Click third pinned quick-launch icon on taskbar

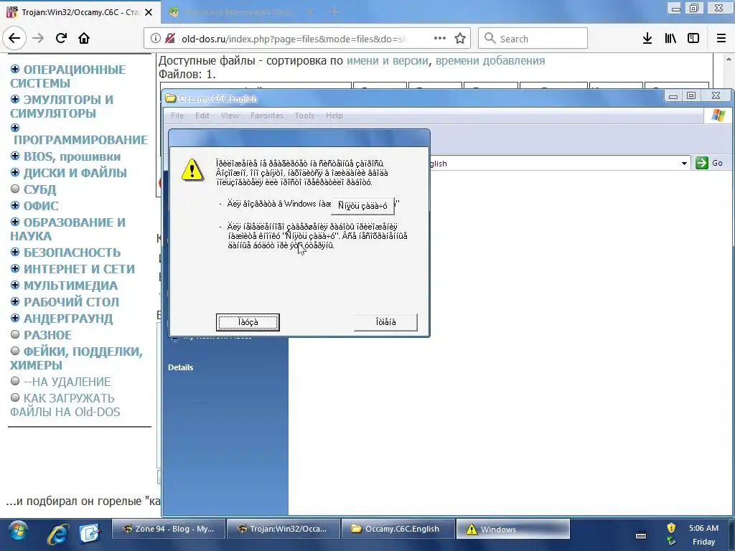[90, 533]
